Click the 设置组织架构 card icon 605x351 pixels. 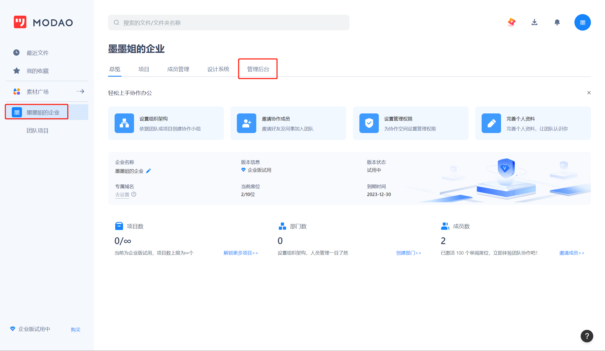[124, 123]
